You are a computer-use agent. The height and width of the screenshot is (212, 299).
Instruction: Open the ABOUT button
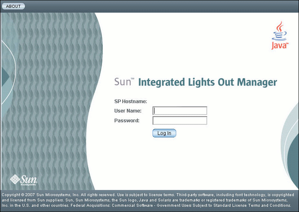point(13,6)
